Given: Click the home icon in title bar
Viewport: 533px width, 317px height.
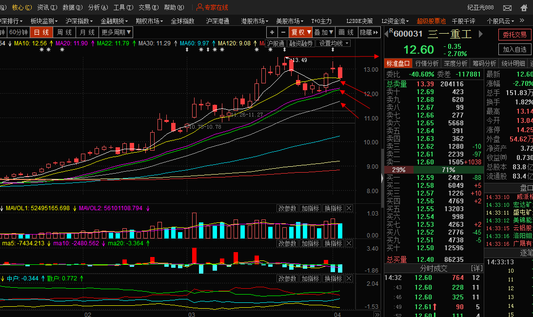Looking at the screenshot, I should click(x=523, y=8).
